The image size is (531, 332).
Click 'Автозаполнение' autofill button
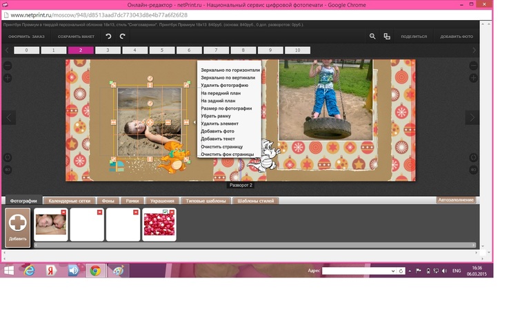click(x=456, y=200)
